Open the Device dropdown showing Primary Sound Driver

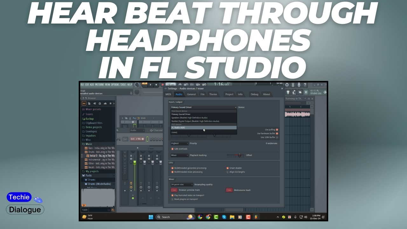point(203,107)
